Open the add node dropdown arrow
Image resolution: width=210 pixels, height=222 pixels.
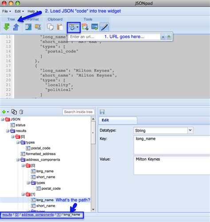8,112
